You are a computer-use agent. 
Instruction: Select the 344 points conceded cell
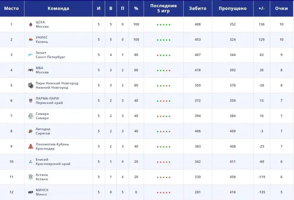click(233, 55)
